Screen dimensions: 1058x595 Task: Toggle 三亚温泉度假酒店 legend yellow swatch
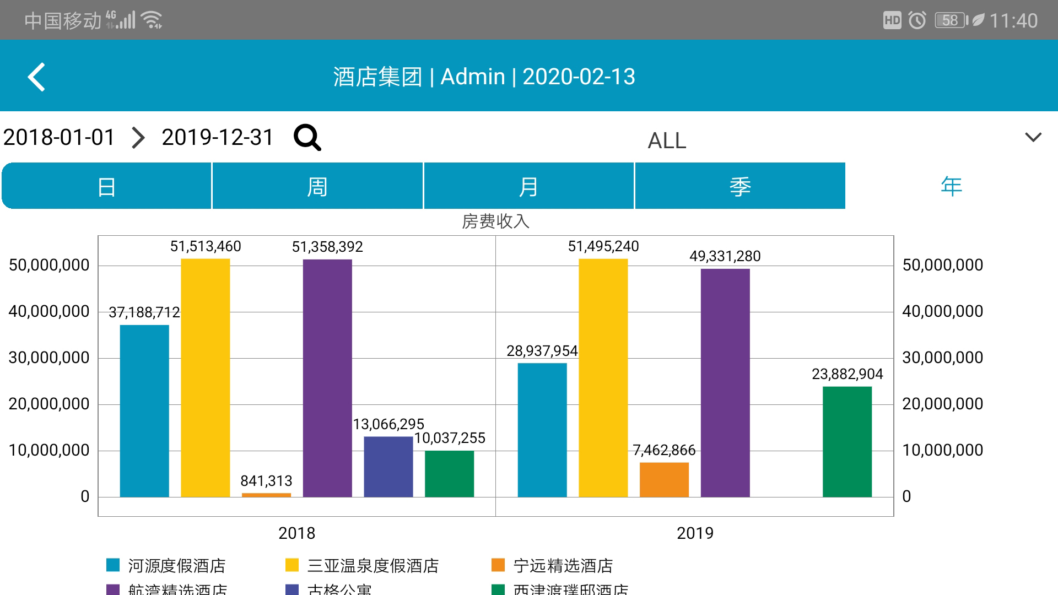point(292,565)
